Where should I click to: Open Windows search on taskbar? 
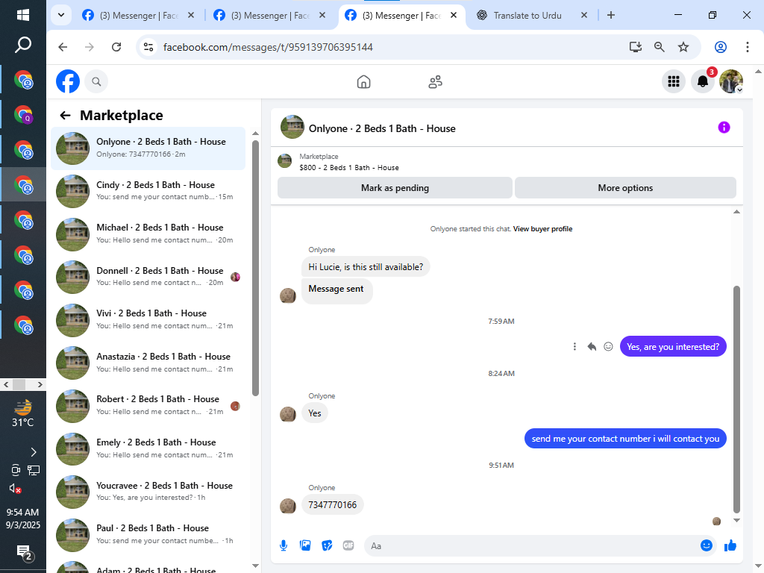tap(23, 45)
